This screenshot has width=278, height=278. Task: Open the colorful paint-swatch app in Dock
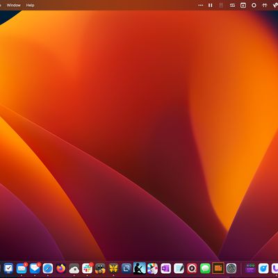(x=153, y=268)
